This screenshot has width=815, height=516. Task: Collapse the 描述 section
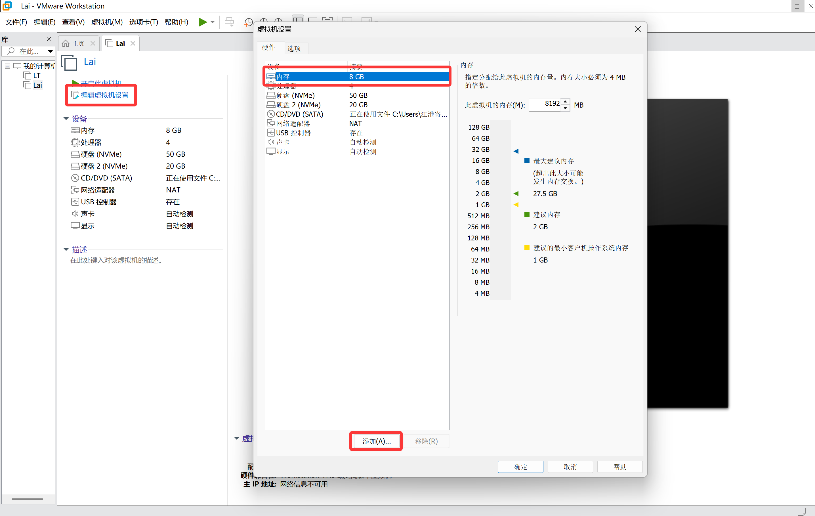coord(66,249)
